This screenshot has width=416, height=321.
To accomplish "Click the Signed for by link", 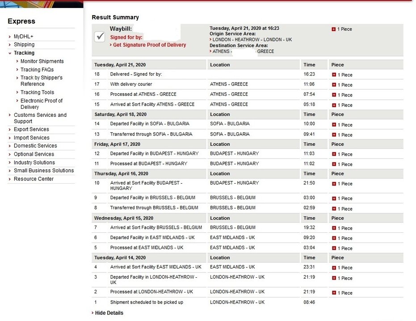I will point(126,37).
